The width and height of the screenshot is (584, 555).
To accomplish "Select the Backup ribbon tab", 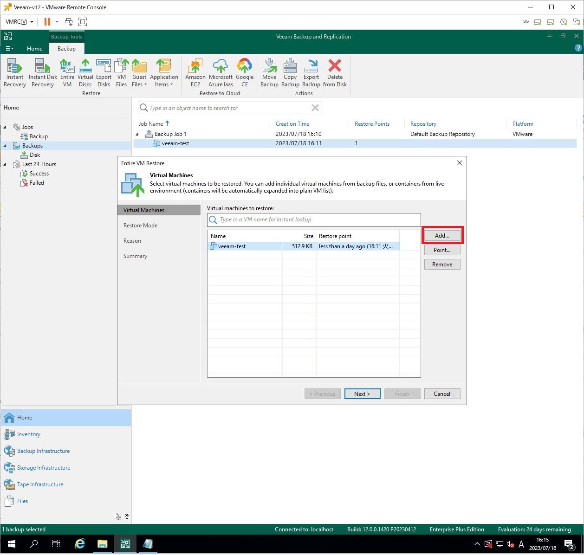I will click(66, 48).
